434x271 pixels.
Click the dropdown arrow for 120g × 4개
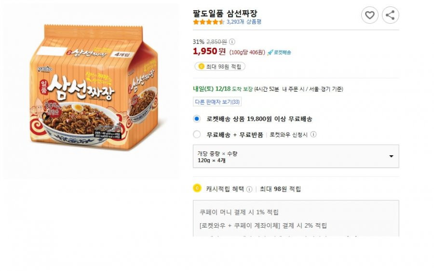(x=391, y=156)
